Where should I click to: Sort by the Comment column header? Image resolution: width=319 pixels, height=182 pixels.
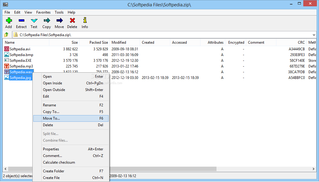tap(261, 42)
